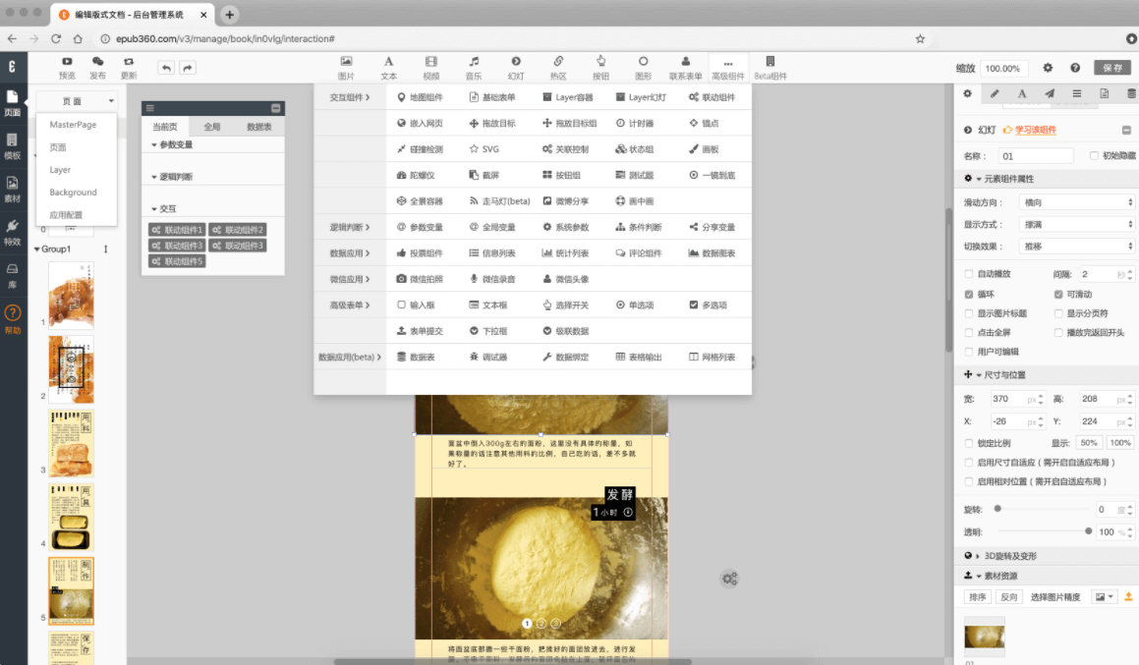Screen dimensions: 1139x665
Task: Enable the 锁定比例 checkbox
Action: pos(970,443)
